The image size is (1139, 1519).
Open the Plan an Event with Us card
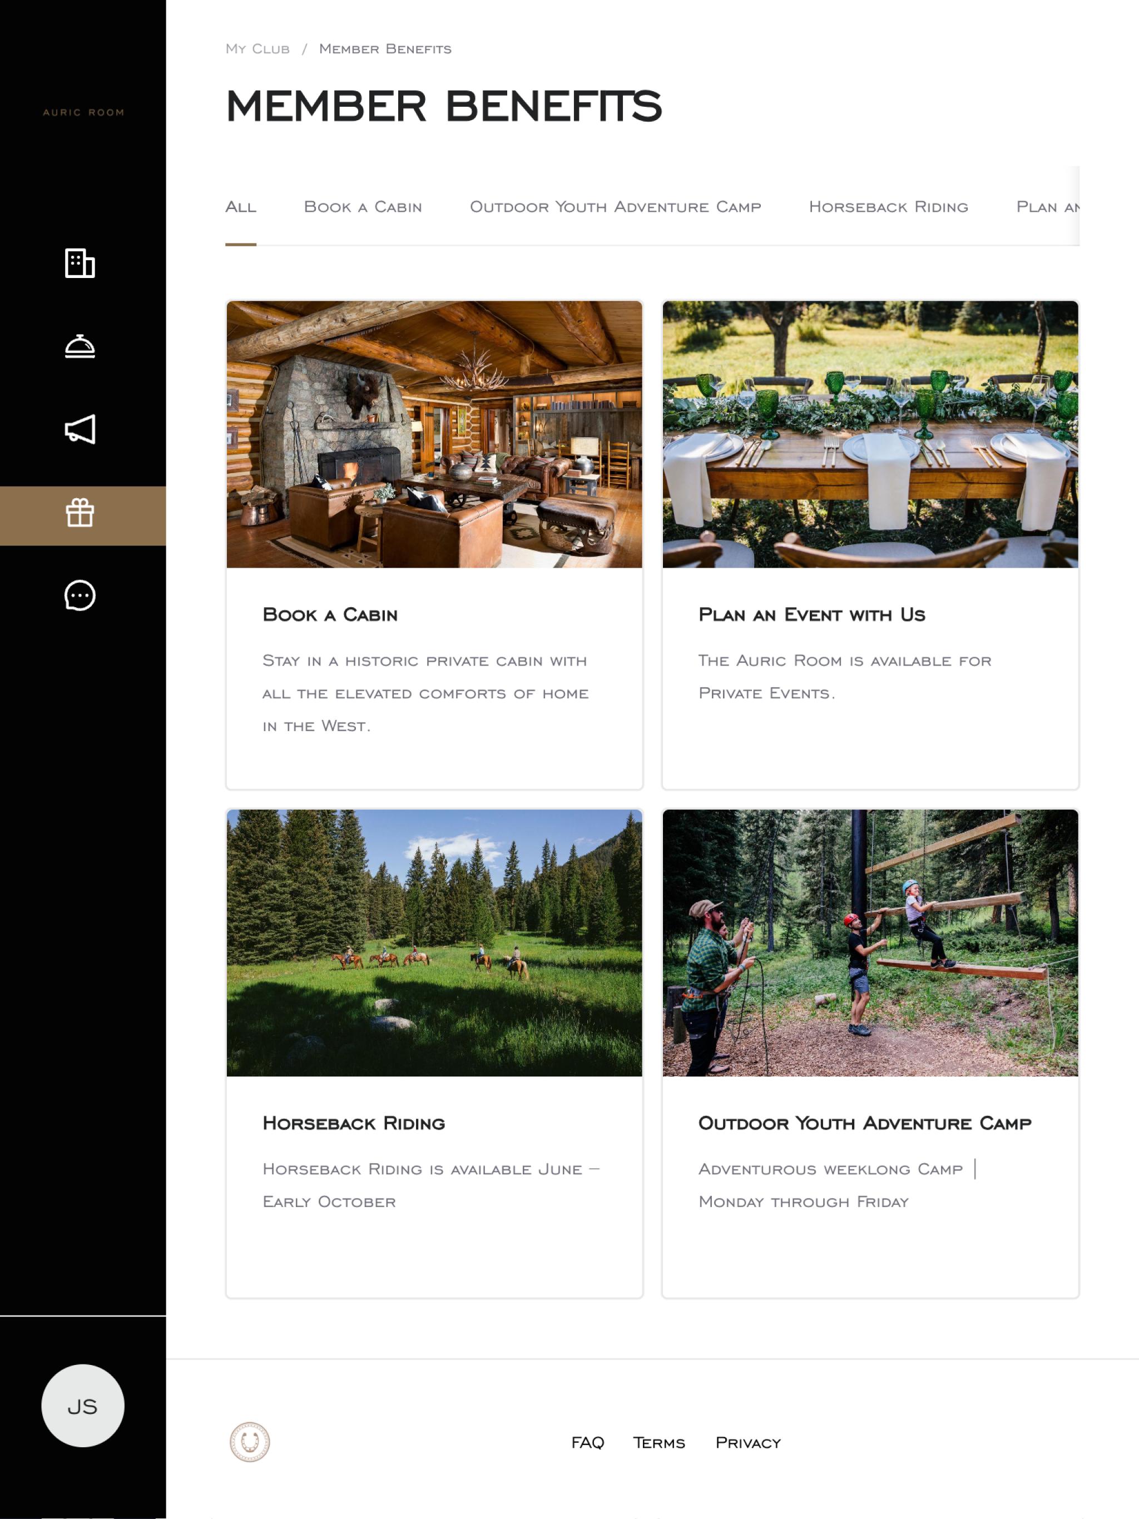click(x=870, y=545)
